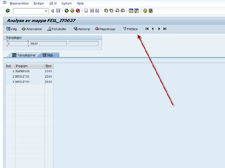This screenshot has height=168, width=225.
Task: Click the Find binoculars icon
Action: point(92,11)
